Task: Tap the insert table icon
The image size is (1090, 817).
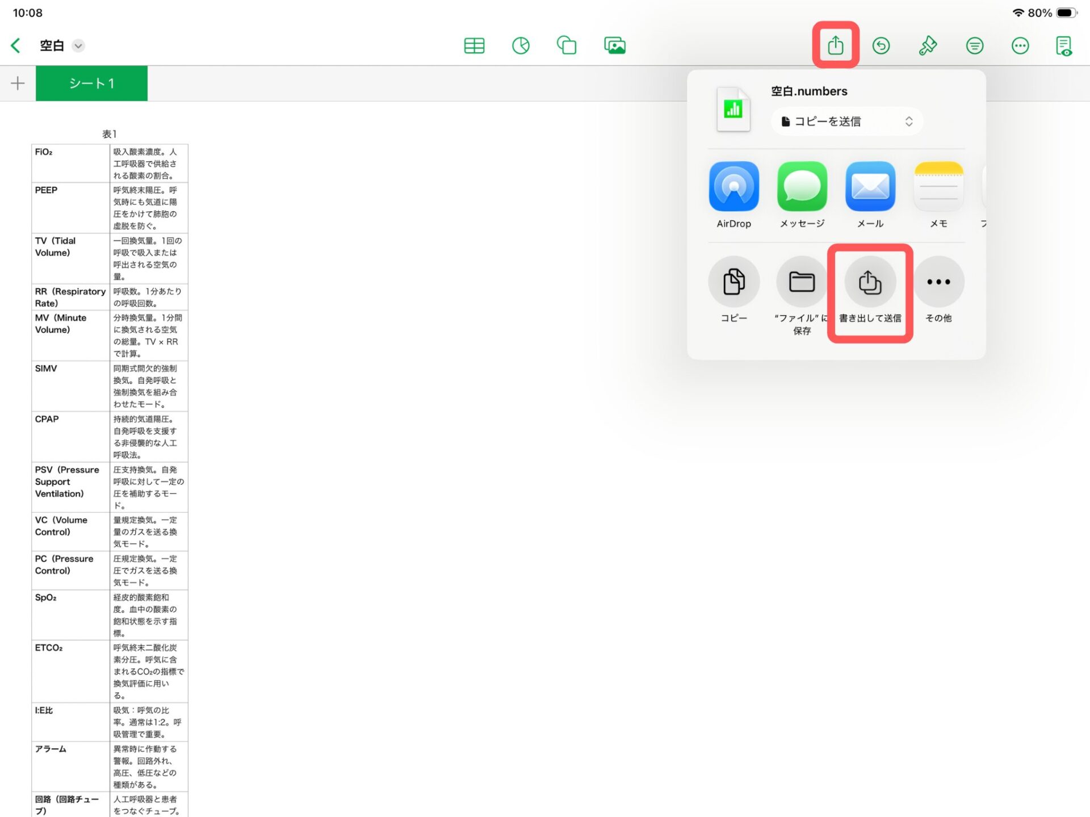Action: click(x=474, y=45)
